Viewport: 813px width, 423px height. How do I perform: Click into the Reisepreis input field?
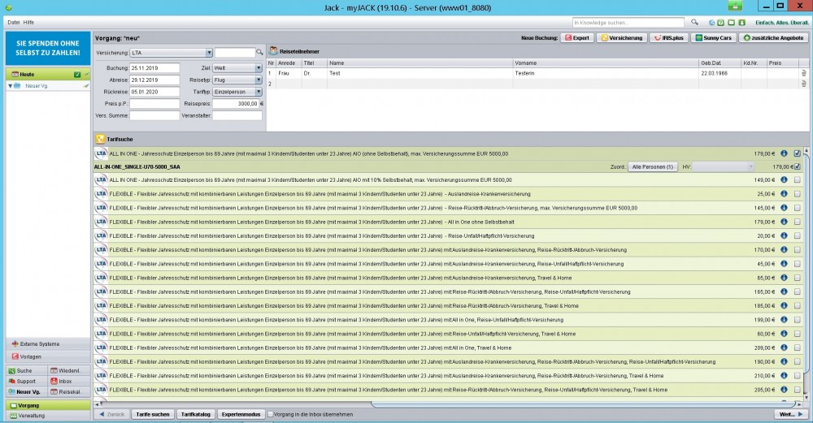(x=234, y=104)
